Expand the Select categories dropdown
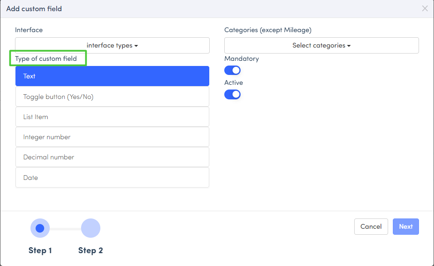 (321, 45)
